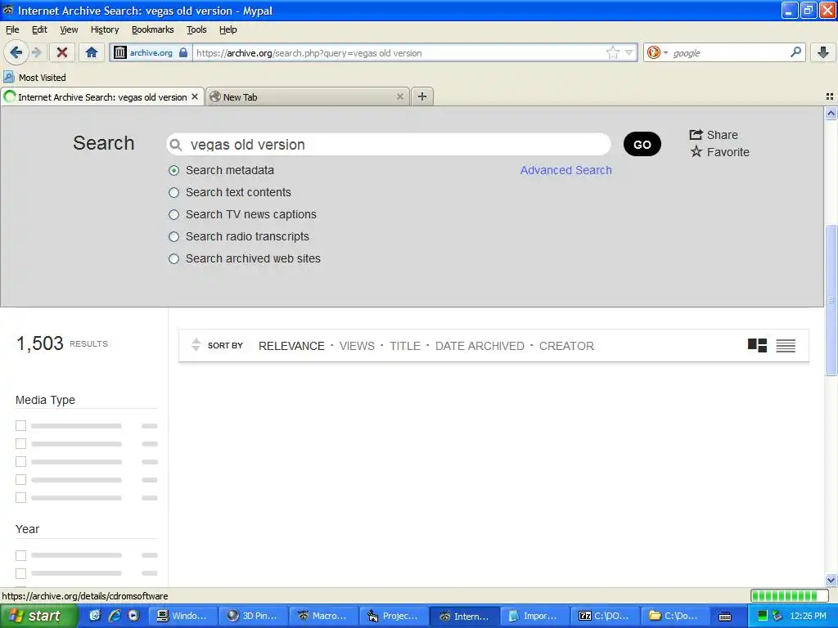Open a new tab with plus button
838x628 pixels.
click(x=422, y=96)
